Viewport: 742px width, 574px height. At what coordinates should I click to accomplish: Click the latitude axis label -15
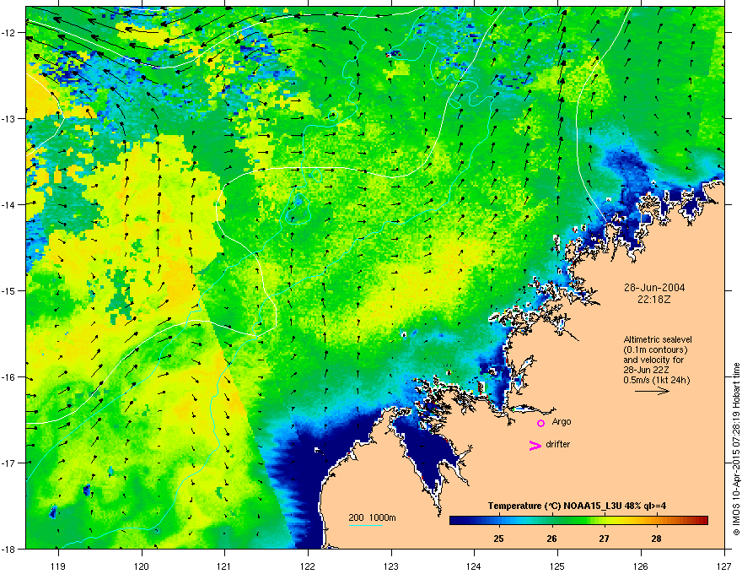(x=9, y=290)
